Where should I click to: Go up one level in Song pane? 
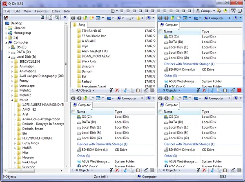point(85,18)
